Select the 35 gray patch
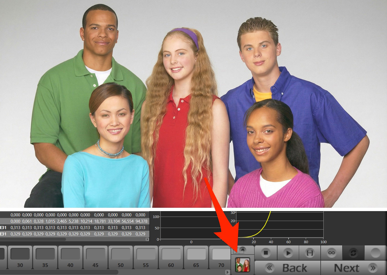Screen dimensions: 387x275 point(45,257)
